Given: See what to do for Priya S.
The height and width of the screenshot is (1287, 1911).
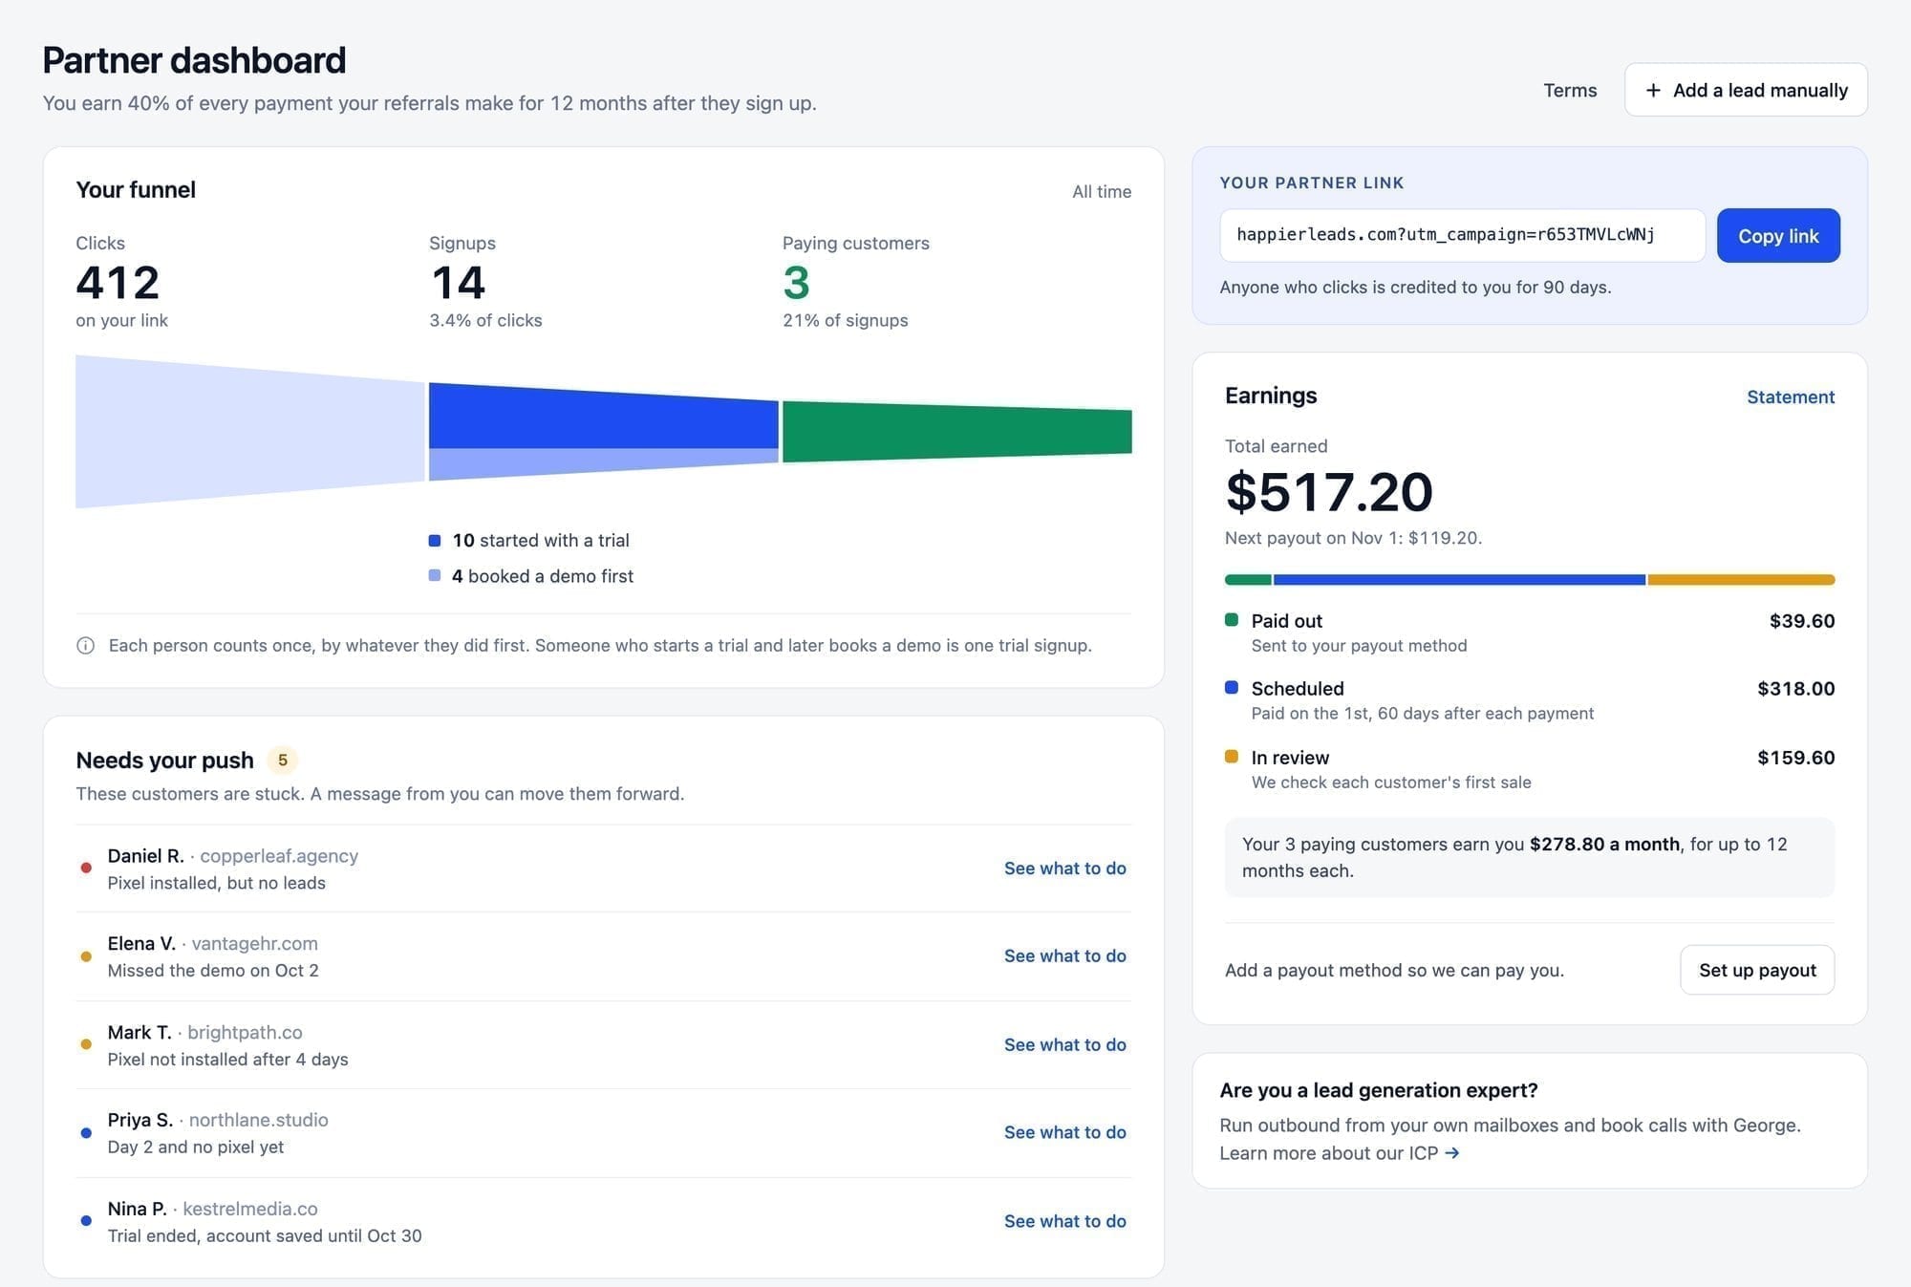Looking at the screenshot, I should pos(1064,1132).
